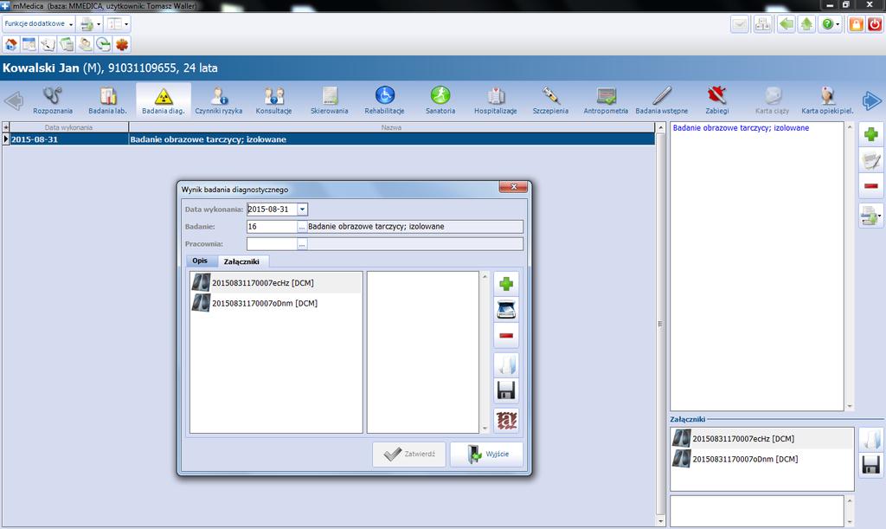Scan attachment using scanner icon
This screenshot has height=529, width=886.
pos(506,310)
